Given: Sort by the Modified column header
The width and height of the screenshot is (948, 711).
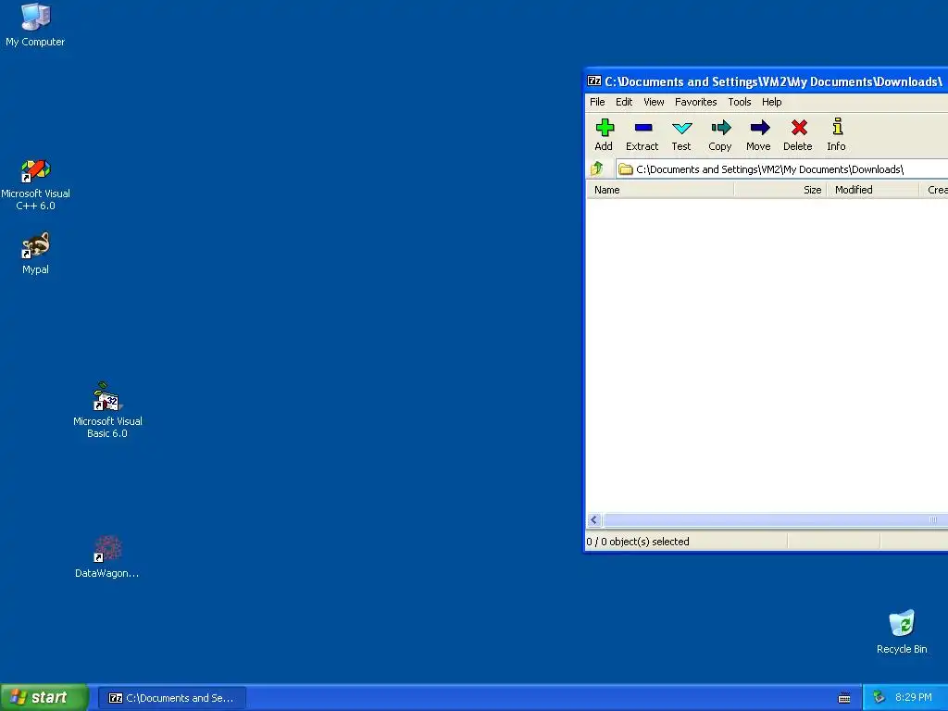Looking at the screenshot, I should click(x=872, y=190).
